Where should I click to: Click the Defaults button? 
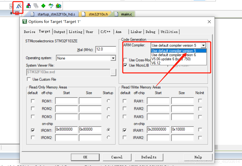pyautogui.click(x=149, y=157)
